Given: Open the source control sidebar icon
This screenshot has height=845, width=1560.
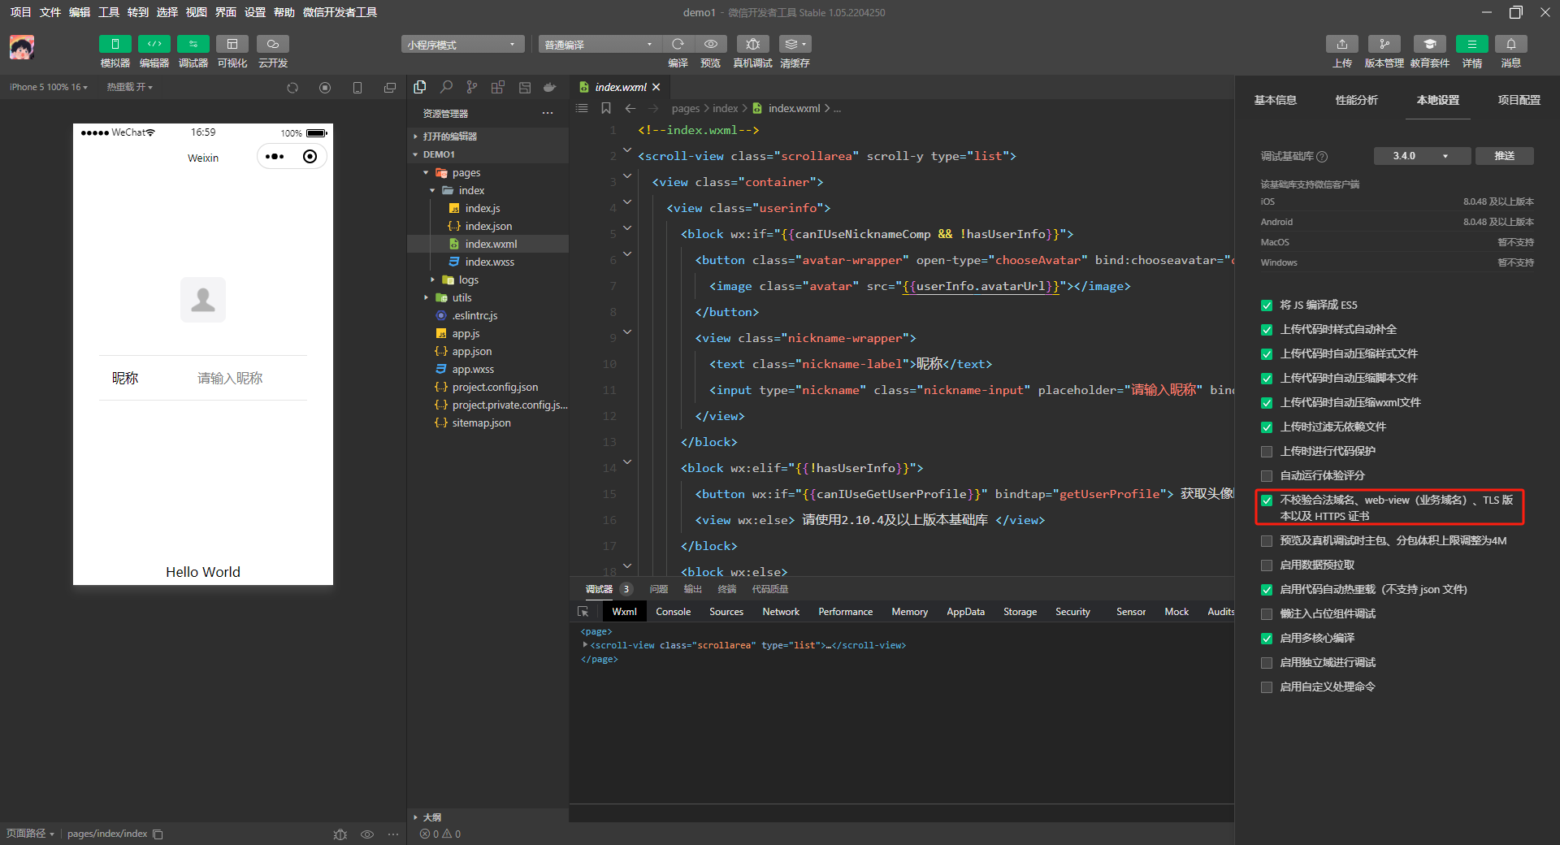Looking at the screenshot, I should (472, 87).
